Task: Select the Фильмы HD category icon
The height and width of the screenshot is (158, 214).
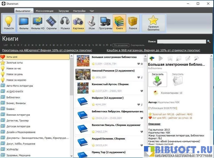Action: (38, 23)
